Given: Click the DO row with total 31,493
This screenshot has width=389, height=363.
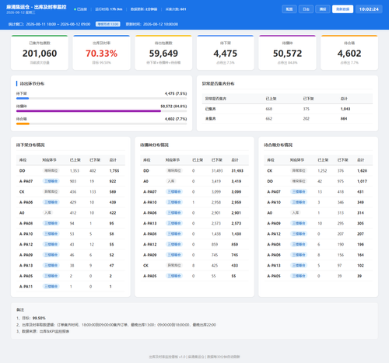Looking at the screenshot, I should (194, 171).
